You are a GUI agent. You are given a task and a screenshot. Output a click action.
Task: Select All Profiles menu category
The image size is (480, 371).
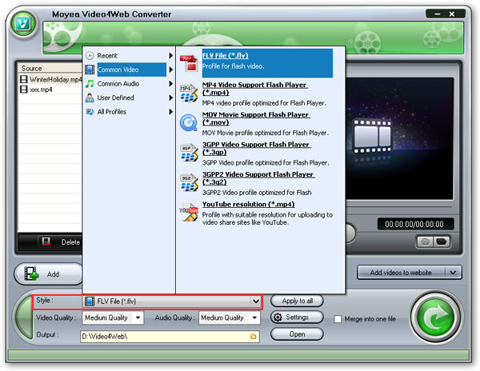[x=129, y=112]
